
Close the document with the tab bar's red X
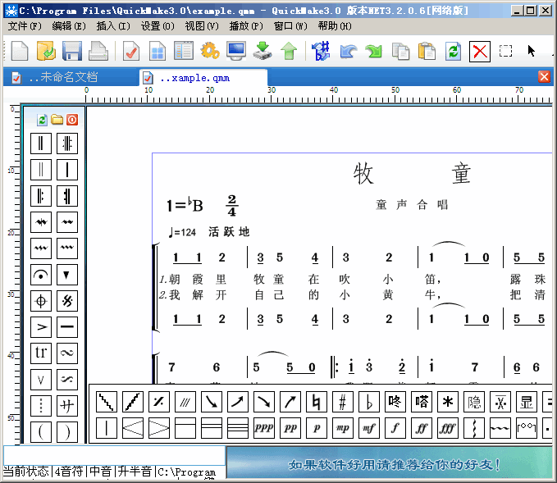click(544, 76)
